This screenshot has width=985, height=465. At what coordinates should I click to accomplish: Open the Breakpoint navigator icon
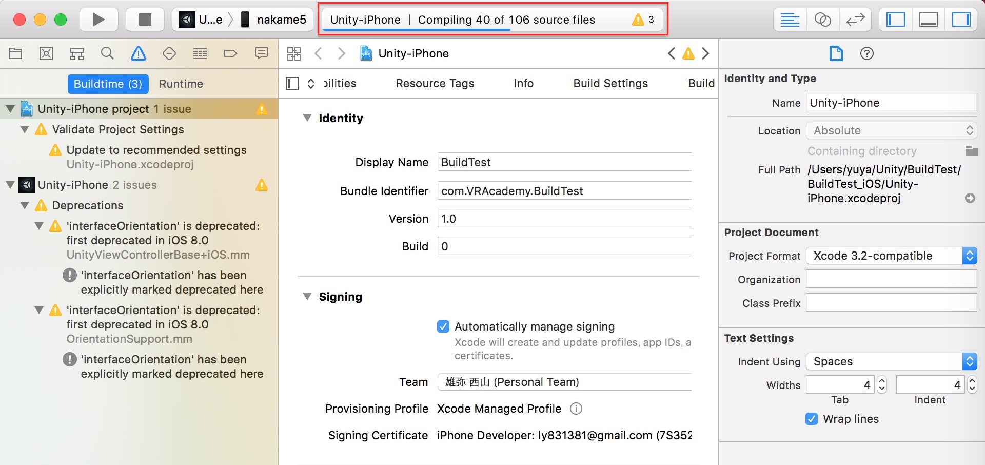coord(231,53)
